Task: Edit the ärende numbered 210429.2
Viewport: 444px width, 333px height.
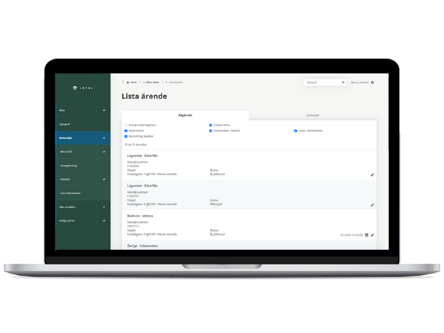Action: 372,175
